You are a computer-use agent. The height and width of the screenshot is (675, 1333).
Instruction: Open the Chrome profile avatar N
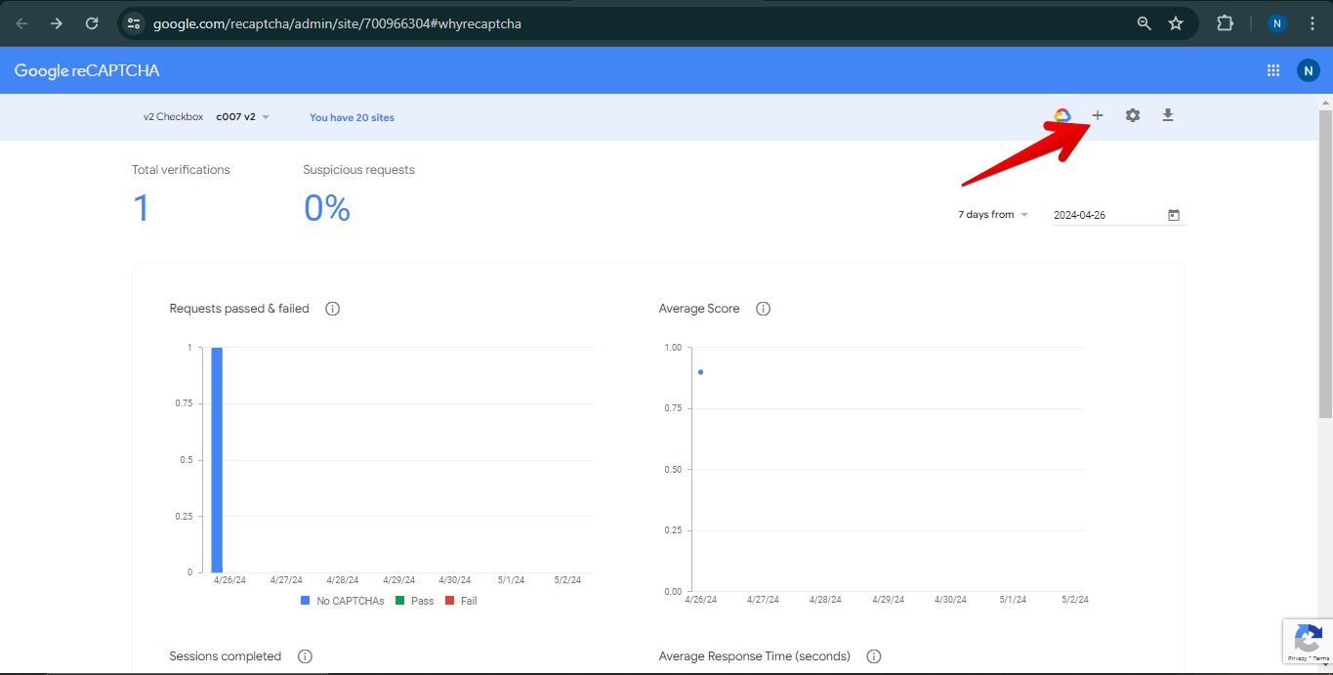[1276, 23]
